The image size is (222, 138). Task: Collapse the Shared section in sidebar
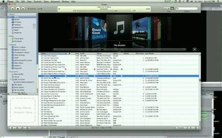pyautogui.click(x=10, y=44)
